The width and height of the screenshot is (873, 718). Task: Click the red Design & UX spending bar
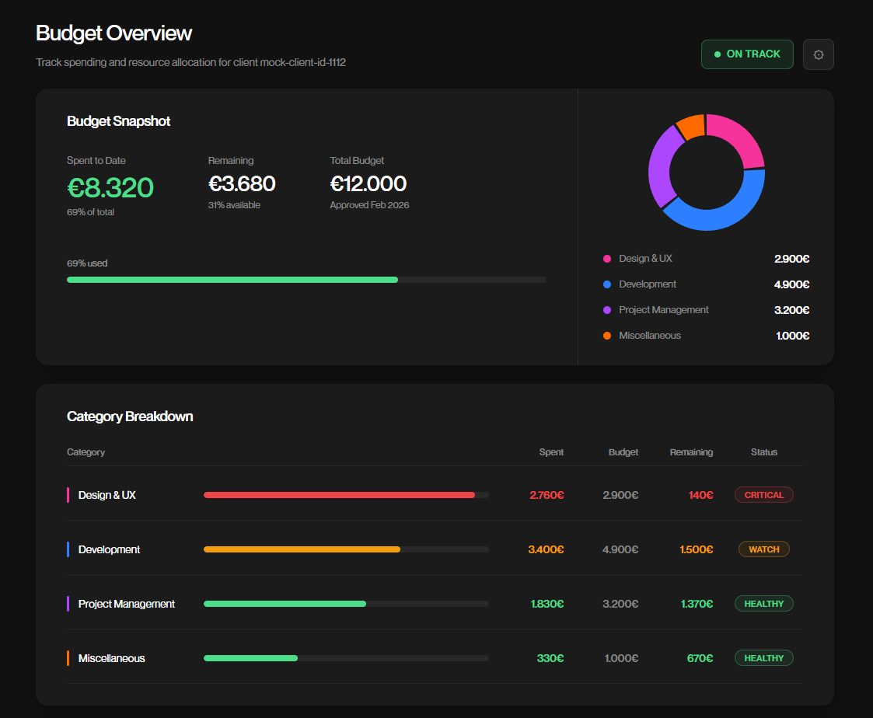tap(338, 494)
